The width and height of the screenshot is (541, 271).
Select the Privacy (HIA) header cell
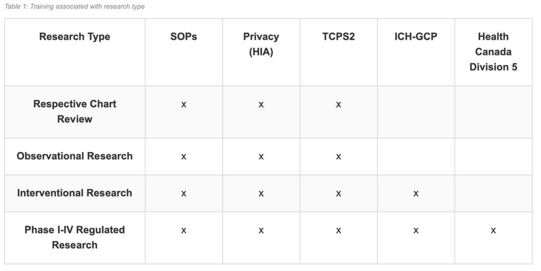point(261,44)
